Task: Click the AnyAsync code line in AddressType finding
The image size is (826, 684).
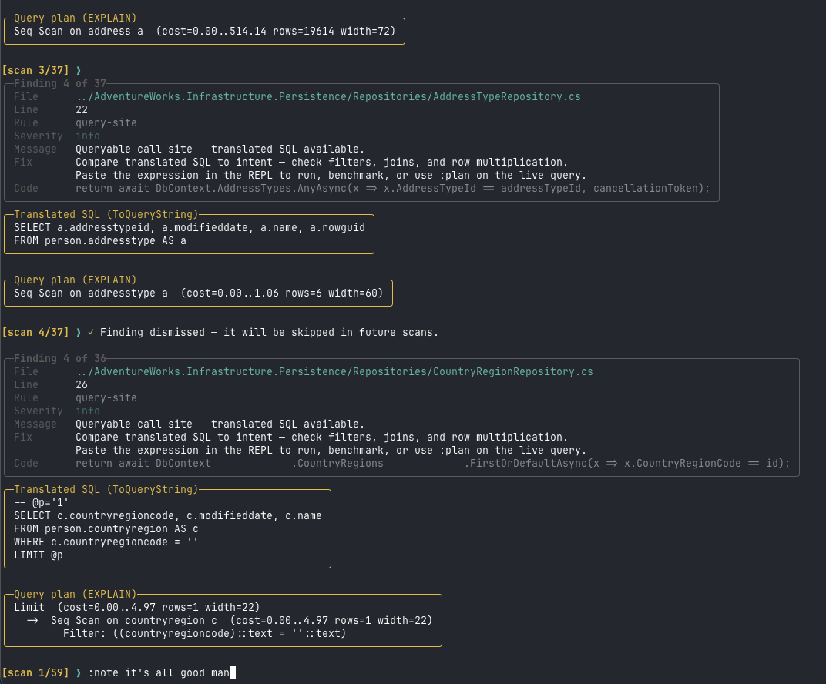Action: click(393, 189)
